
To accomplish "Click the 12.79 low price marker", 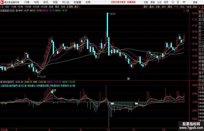I will point(43,77).
